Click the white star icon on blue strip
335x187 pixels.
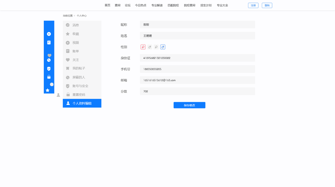click(48, 90)
